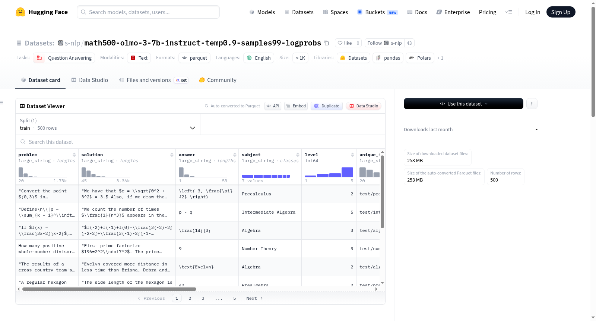Click the subject classes distribution bar
This screenshot has width=596, height=321.
(x=266, y=176)
